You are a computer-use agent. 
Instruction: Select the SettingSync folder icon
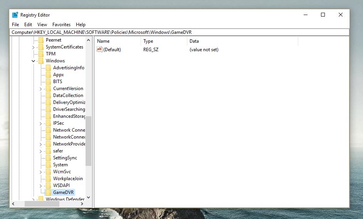(49, 158)
